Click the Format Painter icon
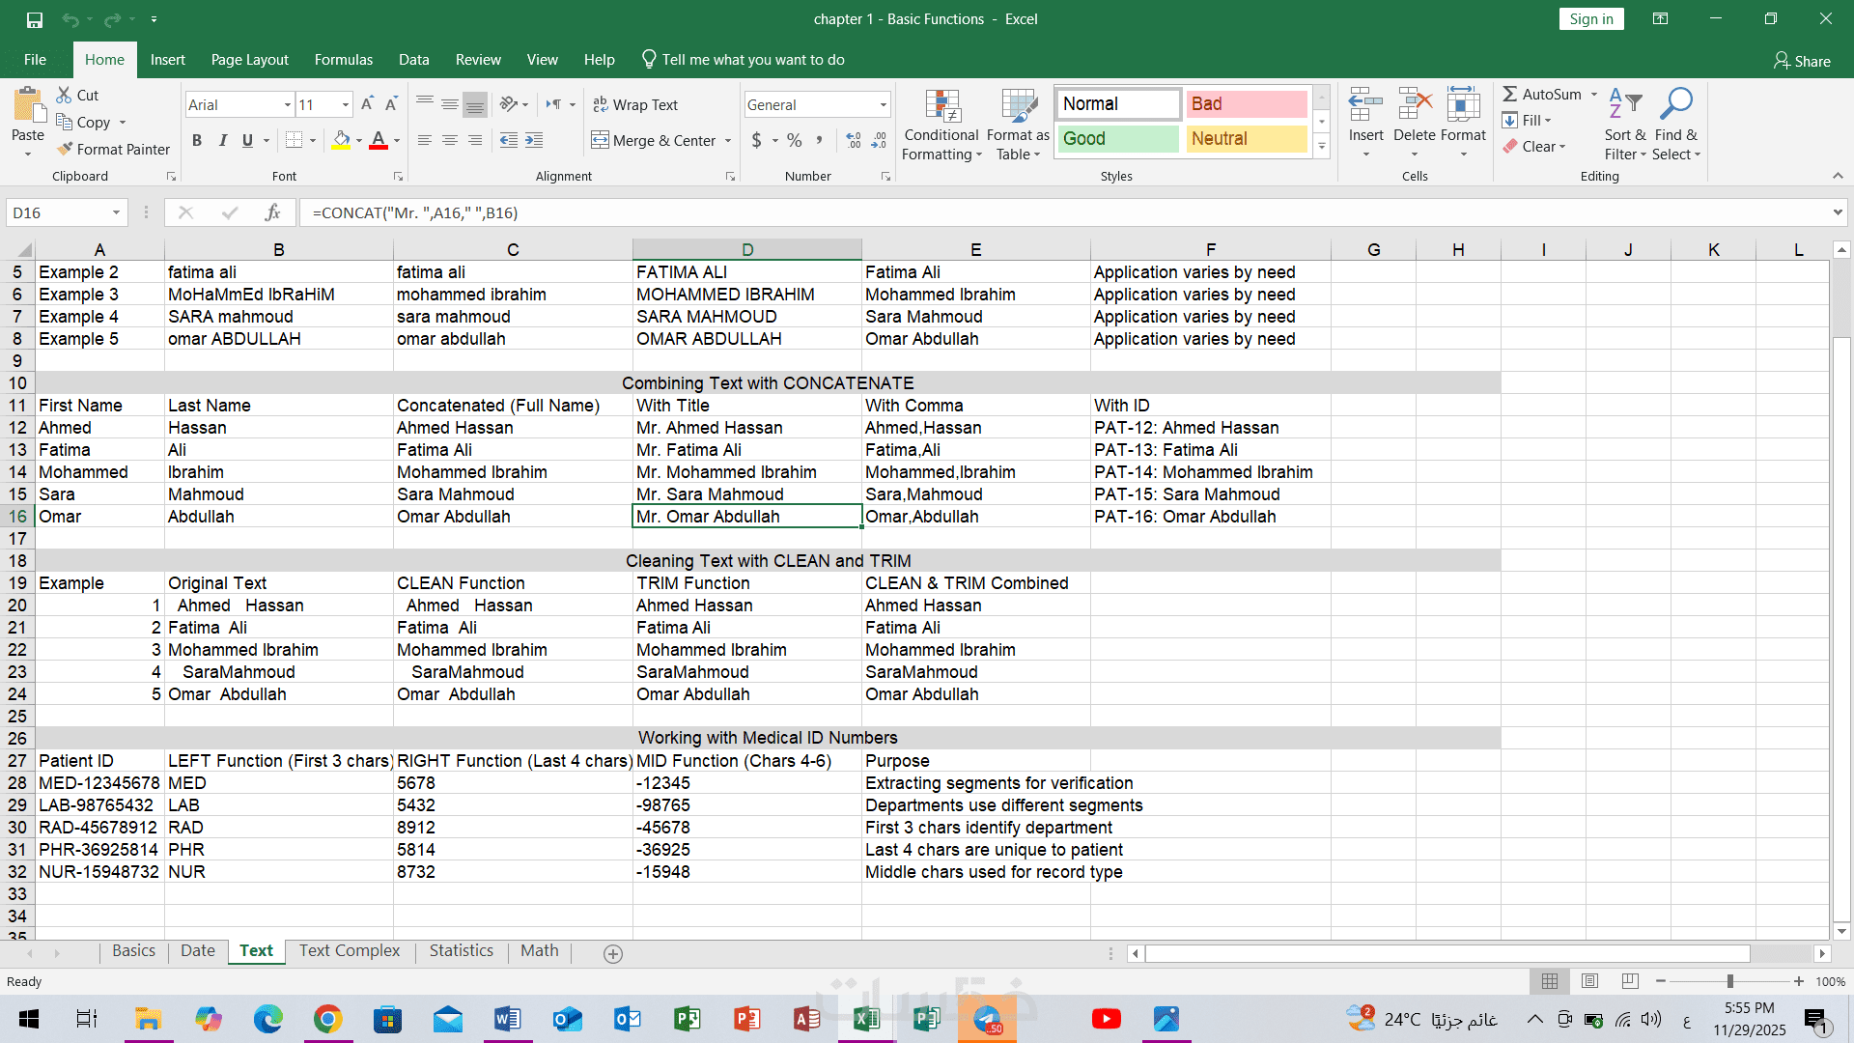Screen dimensions: 1854x1043 [66, 149]
